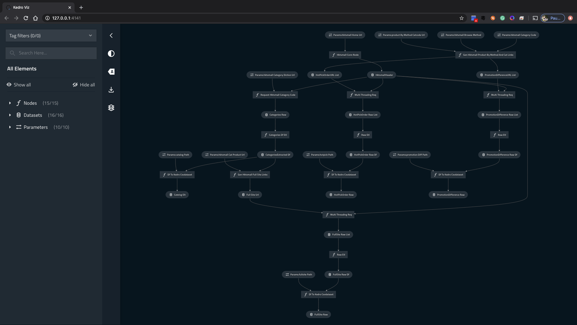Image resolution: width=577 pixels, height=325 pixels.
Task: Select the Hktvmall Conn Node
Action: click(x=345, y=55)
